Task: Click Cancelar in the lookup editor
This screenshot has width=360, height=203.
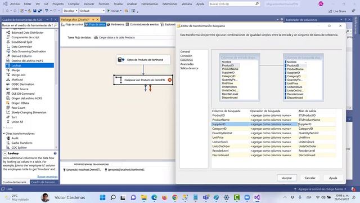Action: coord(310,178)
